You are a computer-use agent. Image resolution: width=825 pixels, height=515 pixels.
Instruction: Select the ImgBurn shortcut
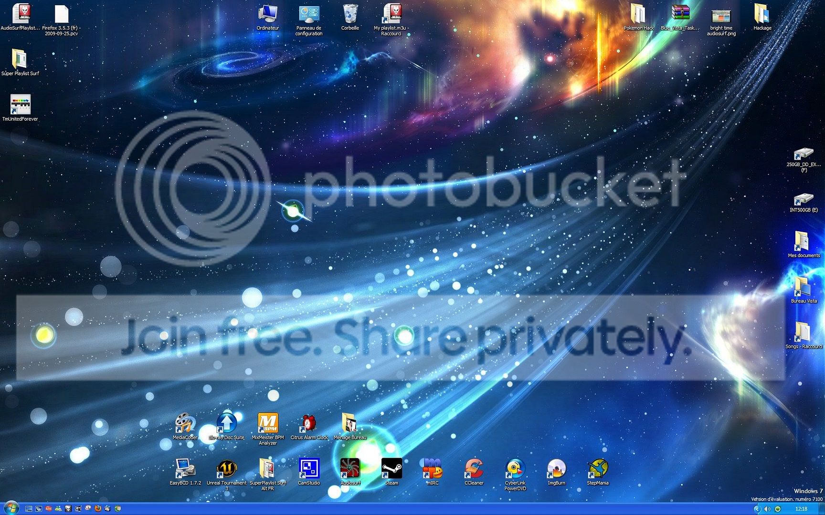(556, 472)
